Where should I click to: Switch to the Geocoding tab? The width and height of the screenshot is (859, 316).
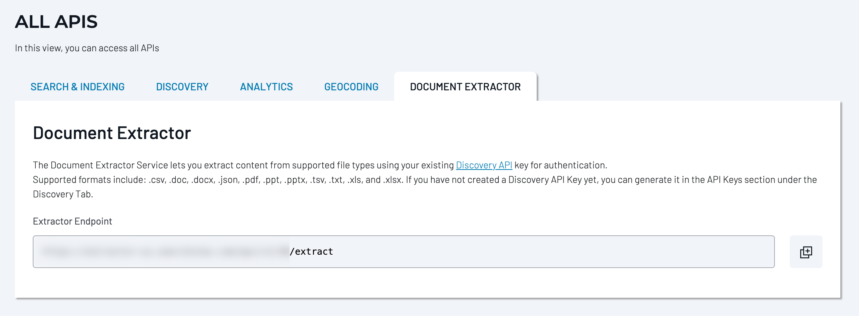click(351, 87)
